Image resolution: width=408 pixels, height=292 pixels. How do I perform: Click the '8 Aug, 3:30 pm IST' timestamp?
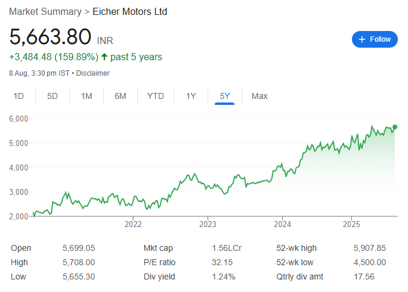click(39, 73)
